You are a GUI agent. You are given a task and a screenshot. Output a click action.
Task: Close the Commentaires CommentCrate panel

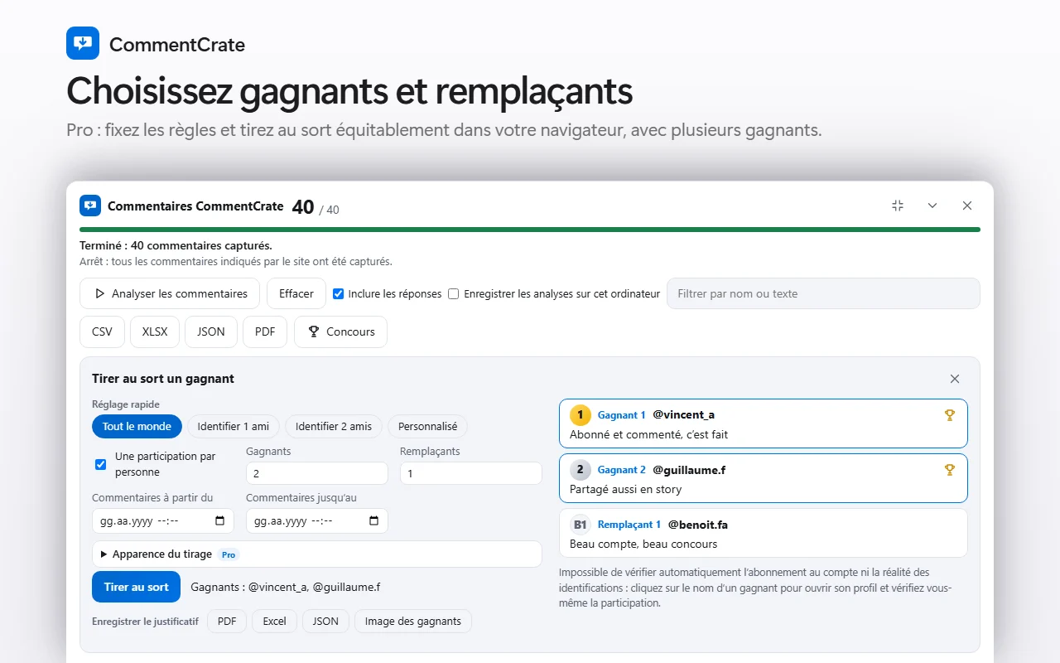point(967,206)
